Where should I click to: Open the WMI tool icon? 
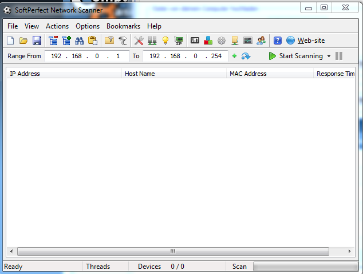click(195, 41)
